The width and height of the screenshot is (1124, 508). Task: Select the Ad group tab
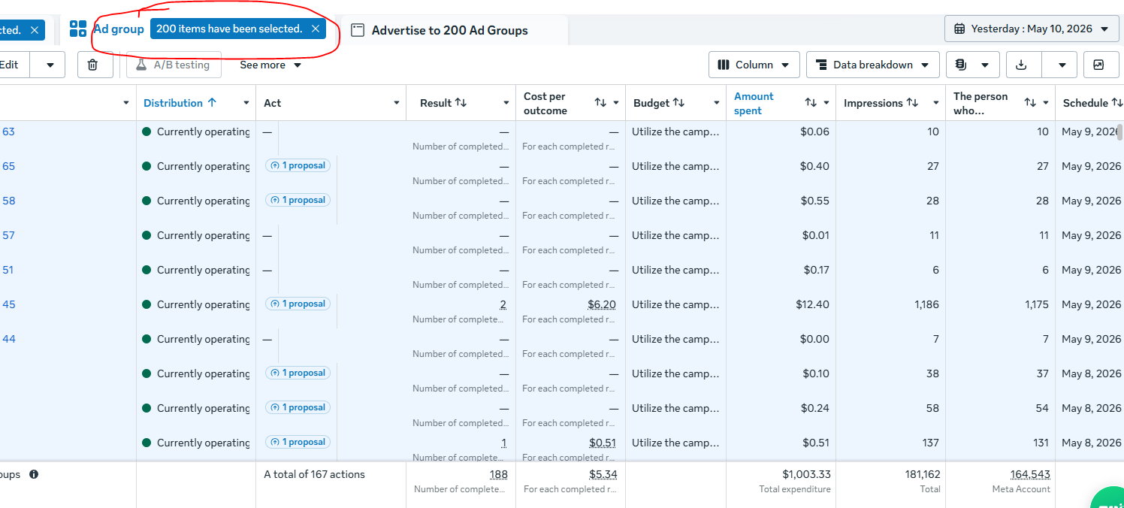(118, 29)
